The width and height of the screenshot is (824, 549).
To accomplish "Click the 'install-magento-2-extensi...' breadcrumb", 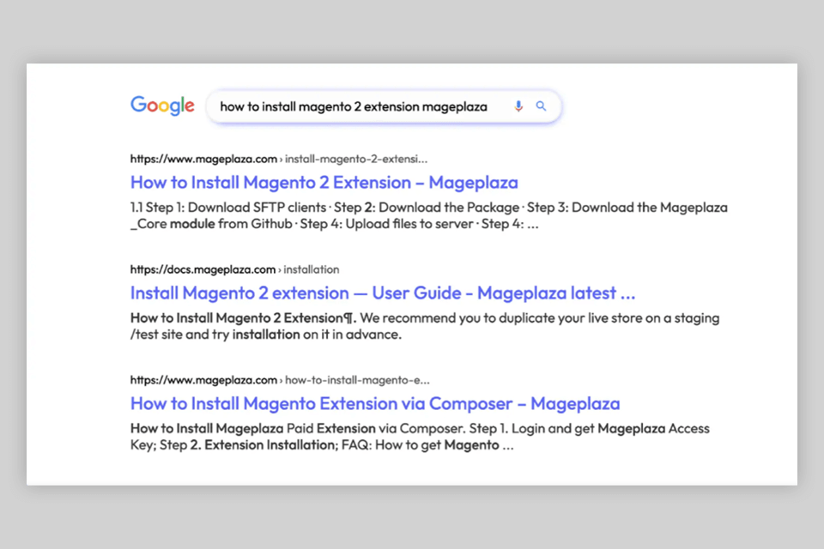I will click(356, 159).
